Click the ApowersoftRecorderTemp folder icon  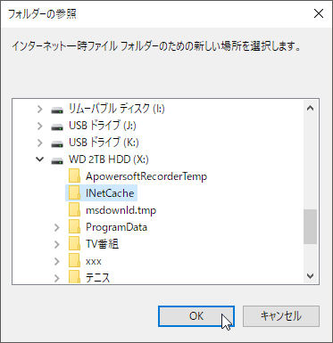pyautogui.click(x=74, y=176)
